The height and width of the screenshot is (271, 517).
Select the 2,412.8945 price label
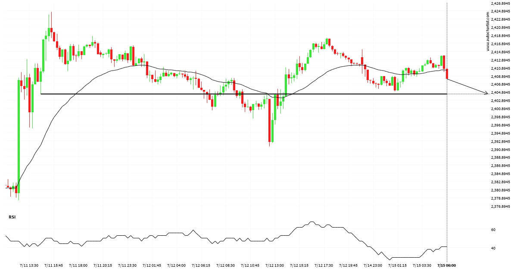click(500, 61)
